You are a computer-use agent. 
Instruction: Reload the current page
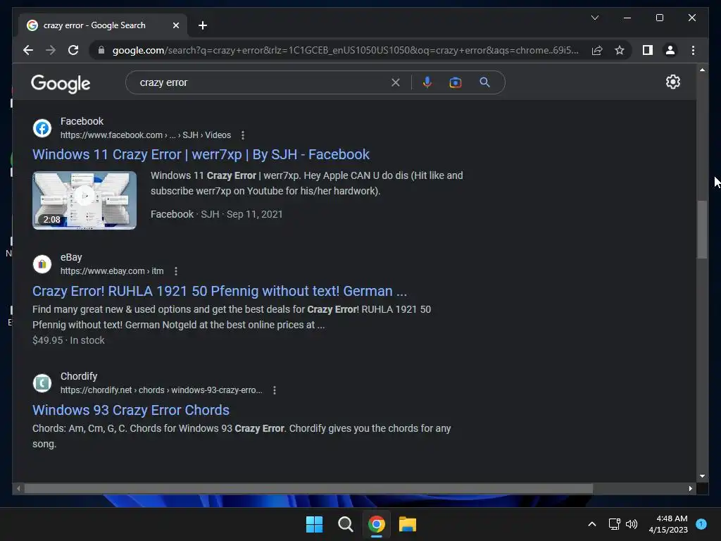click(x=73, y=50)
